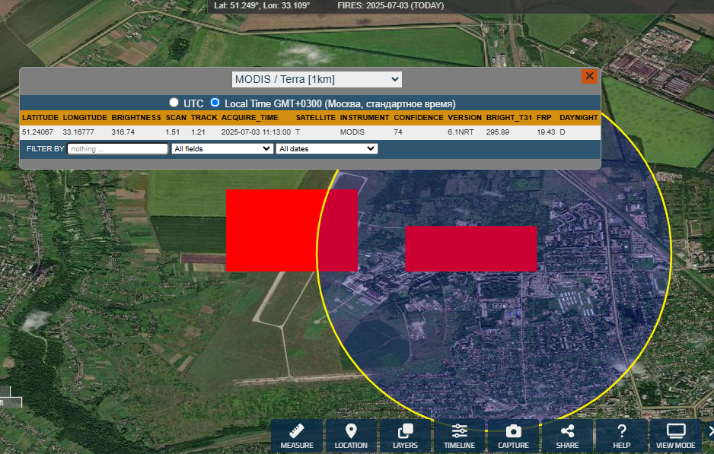
Task: Sort by the LONGITUDE column header
Action: point(84,117)
